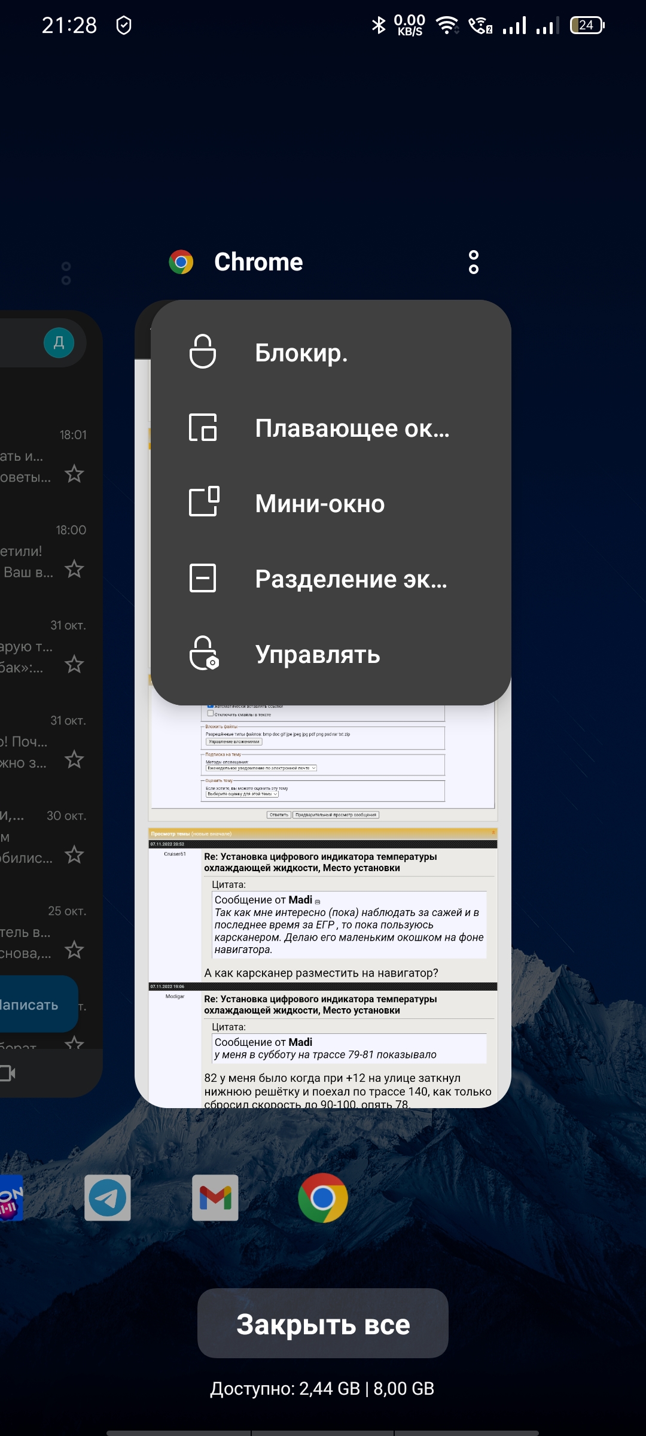The height and width of the screenshot is (1436, 646).
Task: Choose Разделение эк… menu entry
Action: [331, 579]
